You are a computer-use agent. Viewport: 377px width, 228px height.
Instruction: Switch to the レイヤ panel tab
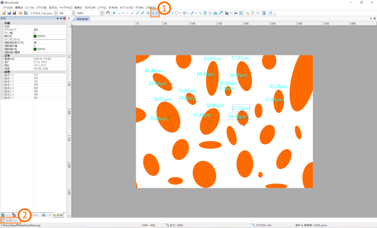47,215
